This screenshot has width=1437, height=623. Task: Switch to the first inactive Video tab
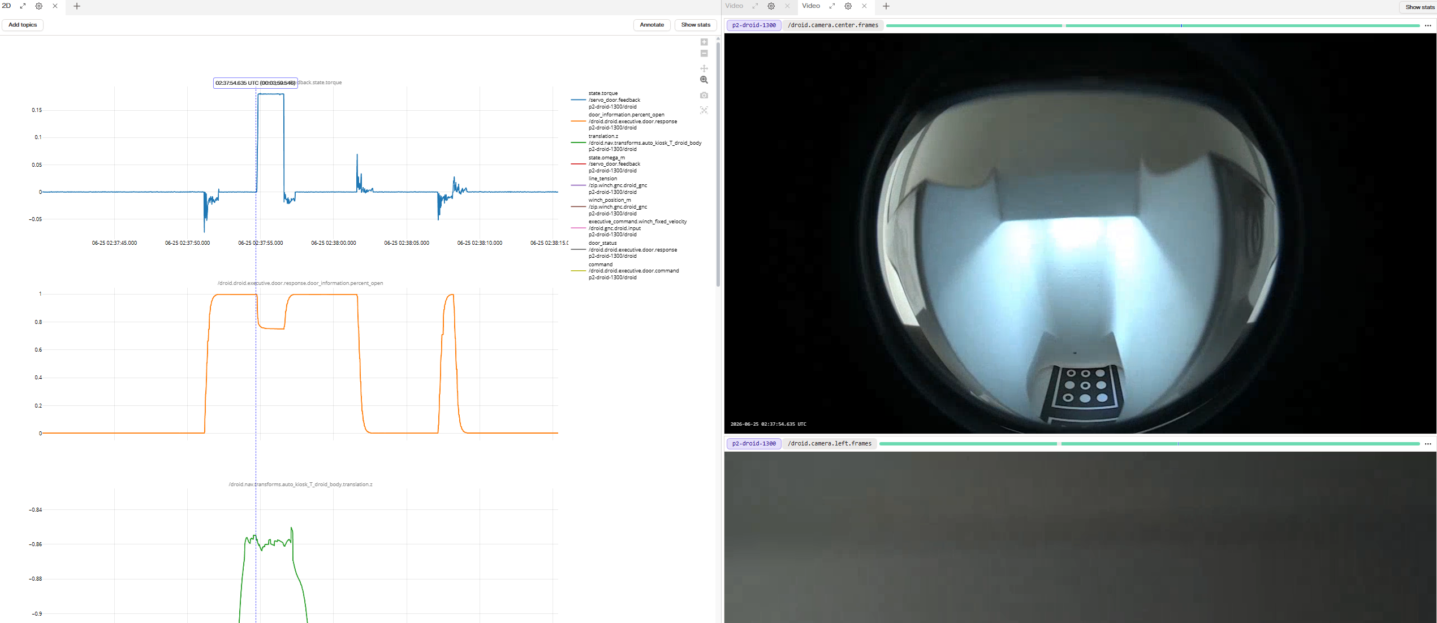coord(734,6)
